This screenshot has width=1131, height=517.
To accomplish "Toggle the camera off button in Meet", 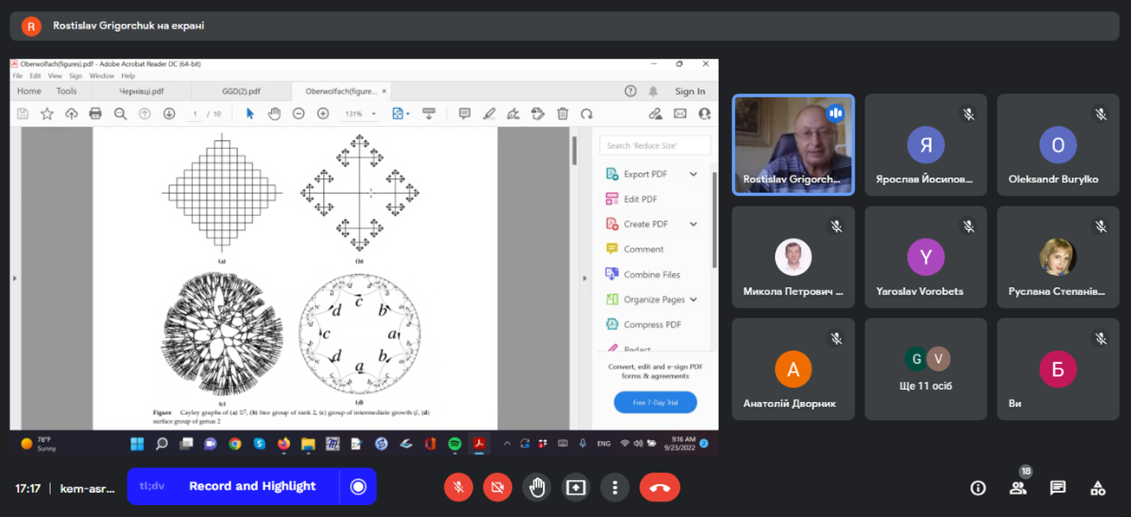I will [497, 488].
